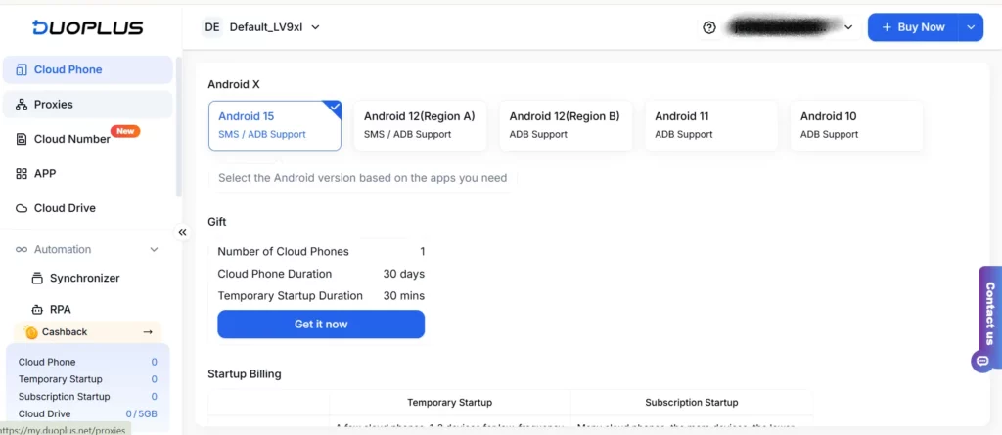Click the Cloud Drive 0/5GB usage
1002x435 pixels.
click(x=141, y=413)
